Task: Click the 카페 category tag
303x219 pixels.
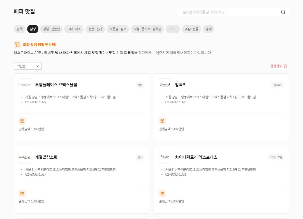Action: pos(140,85)
